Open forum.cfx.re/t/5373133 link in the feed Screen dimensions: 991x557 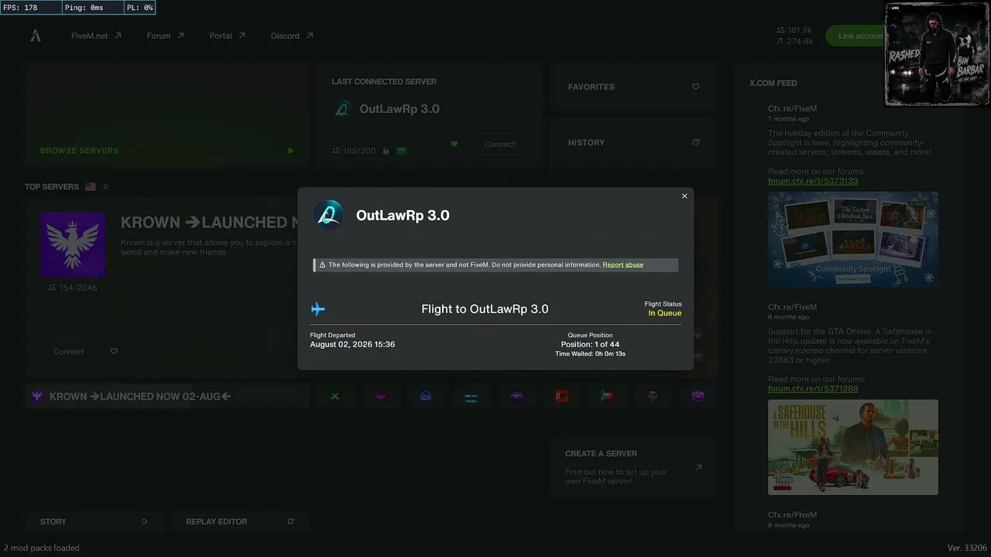click(x=813, y=181)
